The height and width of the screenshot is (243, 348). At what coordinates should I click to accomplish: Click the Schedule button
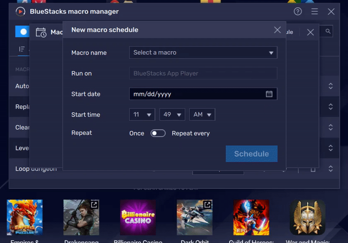click(251, 154)
